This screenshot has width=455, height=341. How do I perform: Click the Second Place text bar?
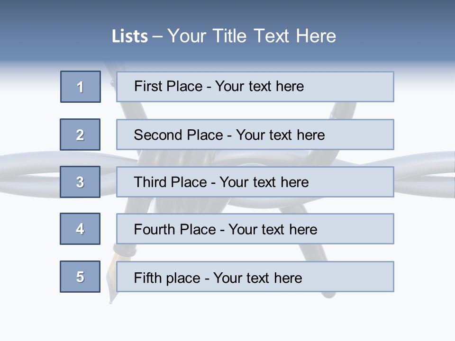255,135
